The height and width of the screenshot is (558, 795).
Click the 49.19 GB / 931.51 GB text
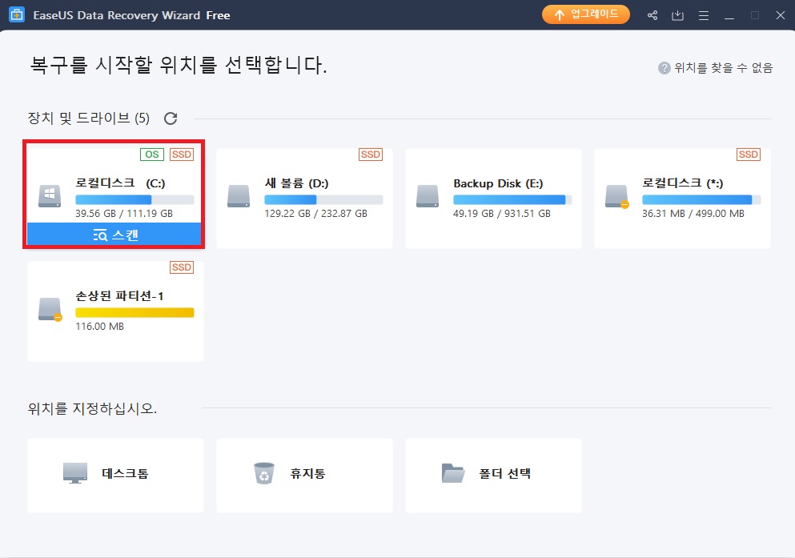502,214
